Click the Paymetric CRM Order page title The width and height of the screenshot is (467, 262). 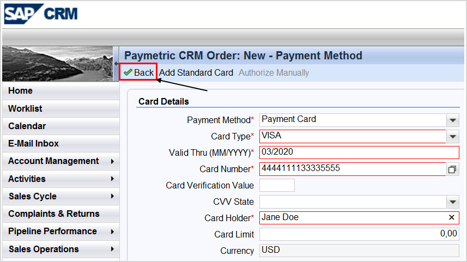(x=243, y=56)
